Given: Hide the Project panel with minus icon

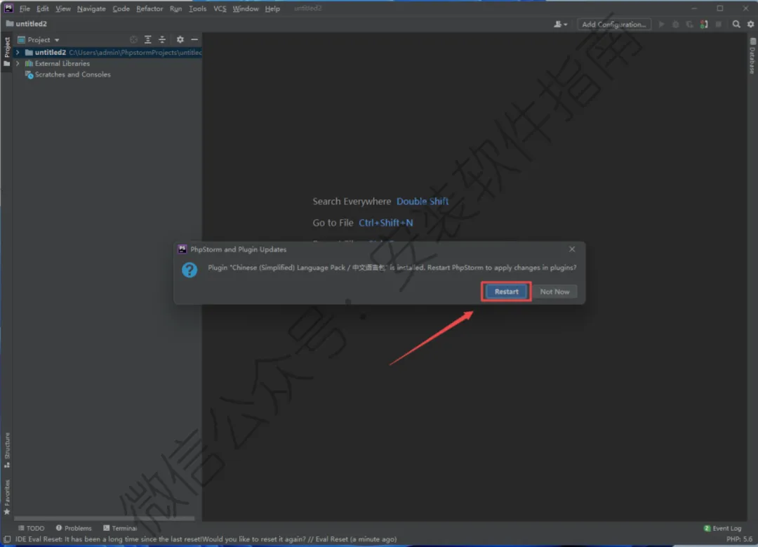Looking at the screenshot, I should pos(194,39).
